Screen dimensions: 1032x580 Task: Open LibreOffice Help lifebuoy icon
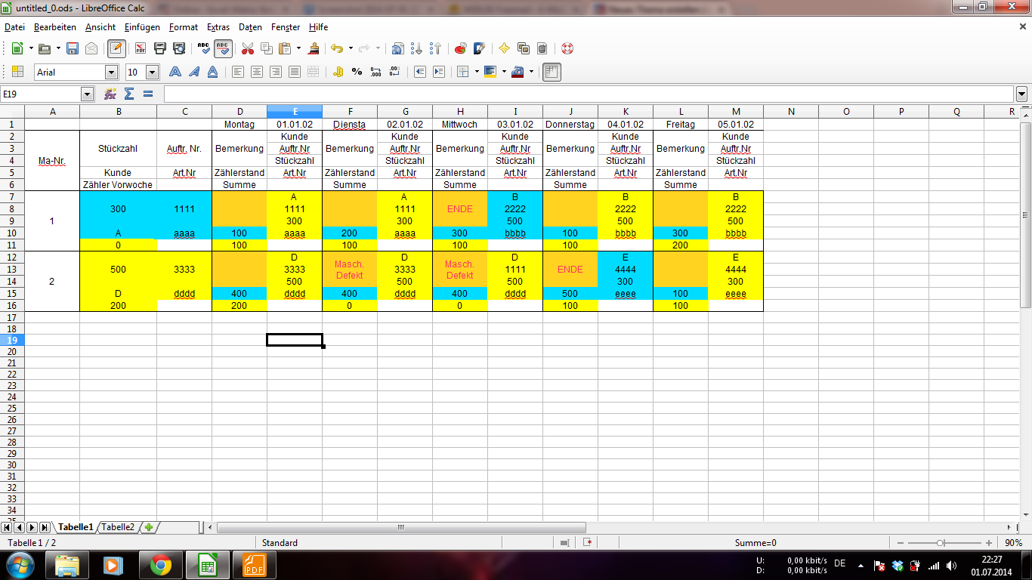(567, 48)
